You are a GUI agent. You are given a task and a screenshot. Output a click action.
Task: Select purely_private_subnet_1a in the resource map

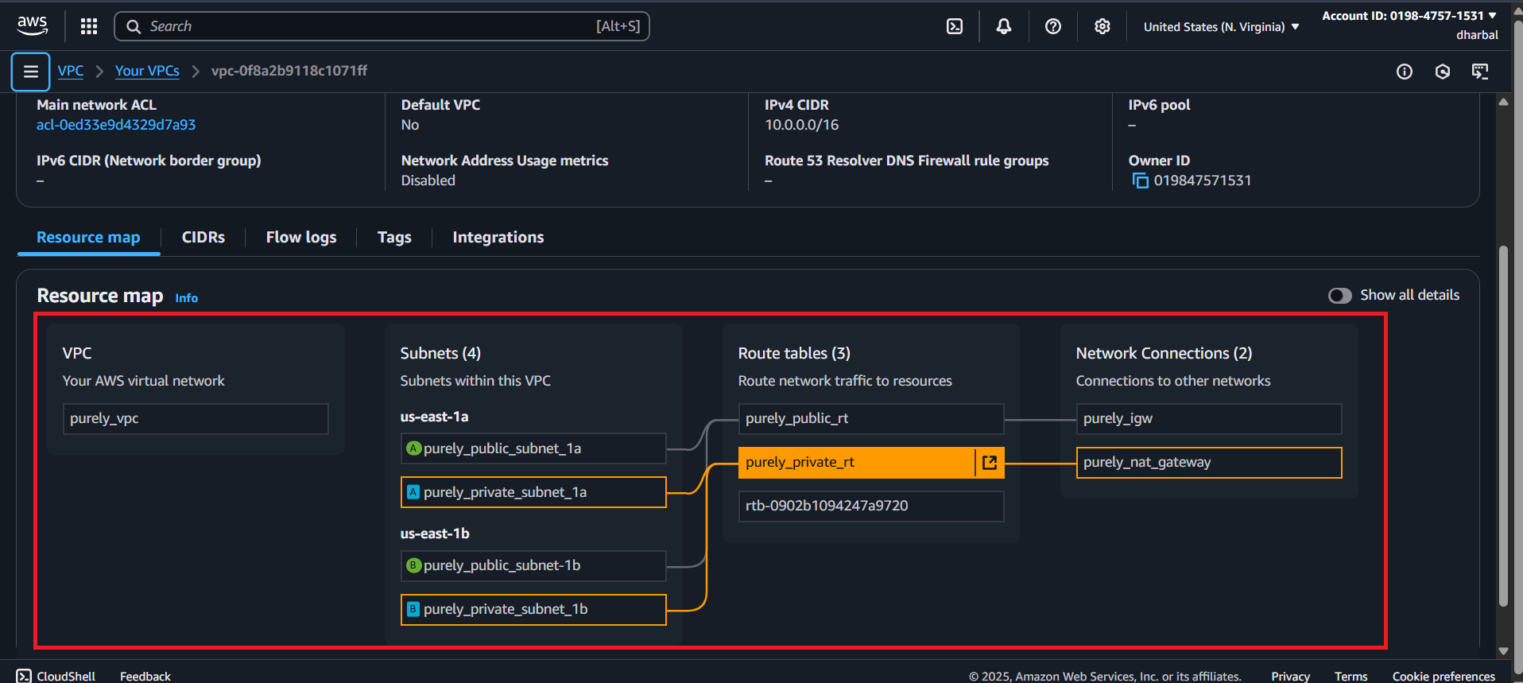tap(533, 492)
